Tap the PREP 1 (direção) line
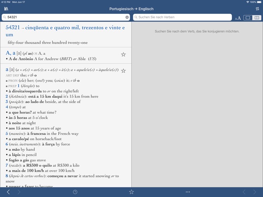263x197 pixels. click(22, 86)
